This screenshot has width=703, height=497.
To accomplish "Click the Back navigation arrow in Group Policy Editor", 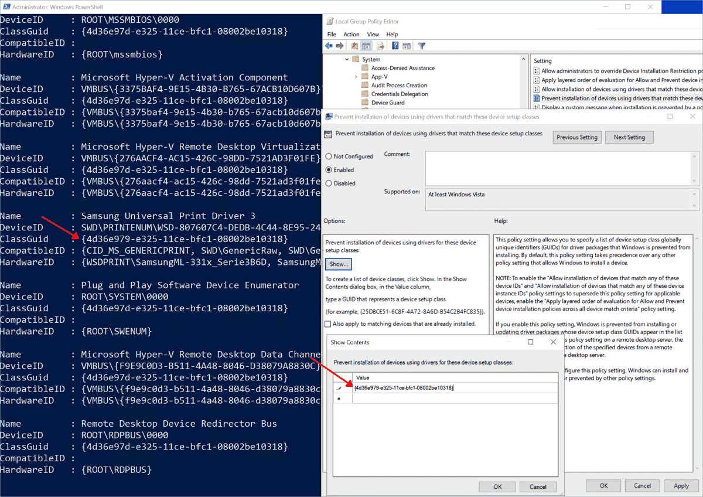I will click(329, 45).
